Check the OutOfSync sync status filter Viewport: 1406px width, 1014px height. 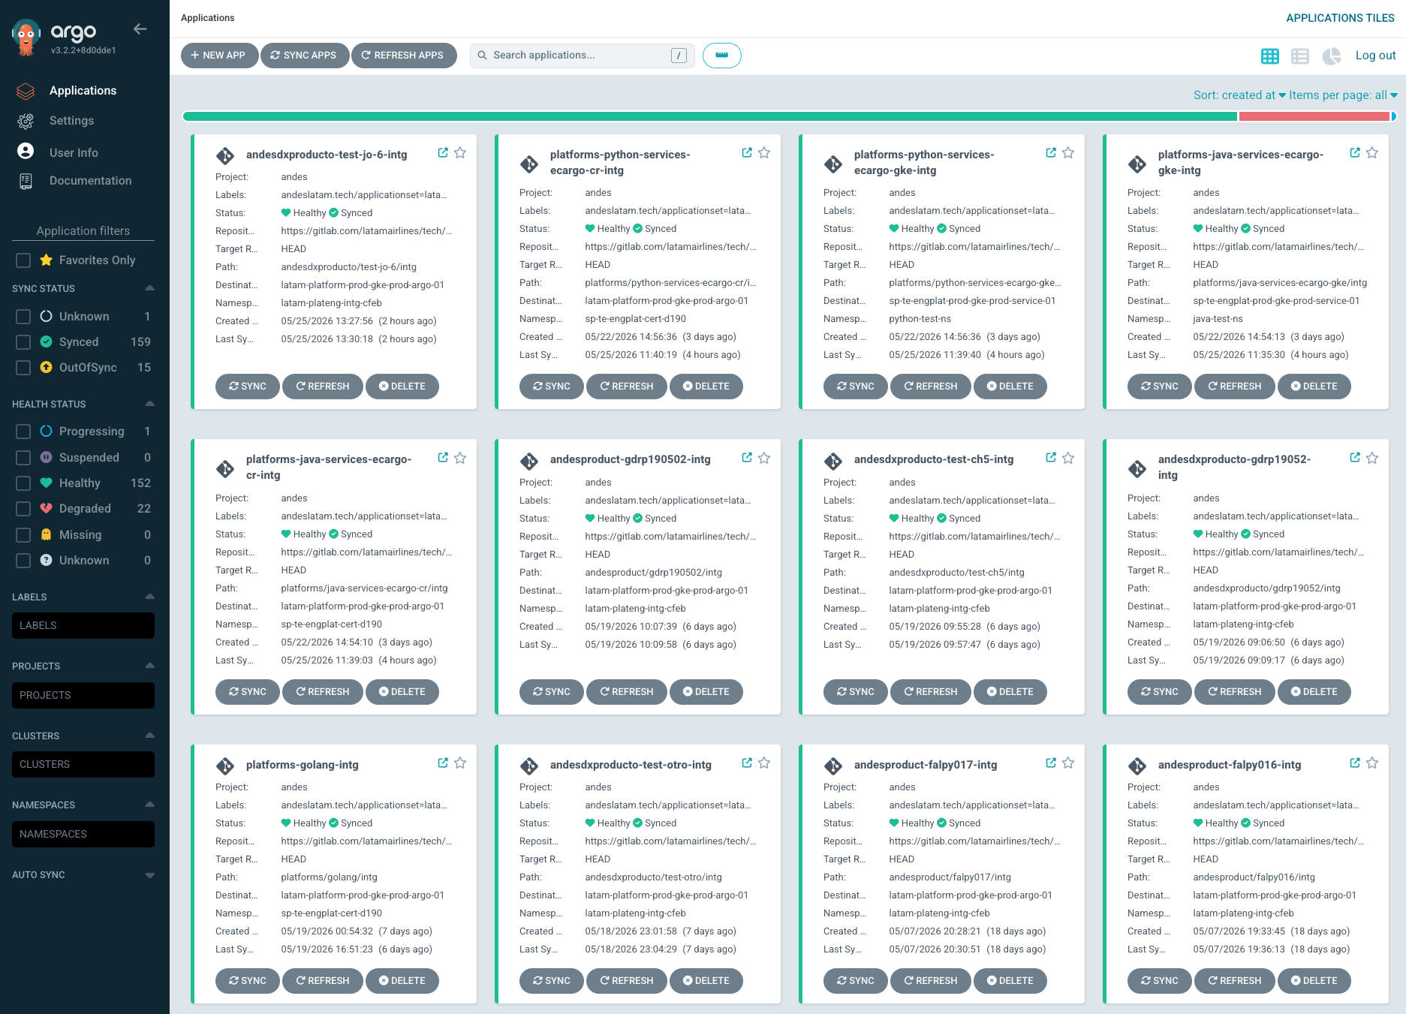[23, 368]
